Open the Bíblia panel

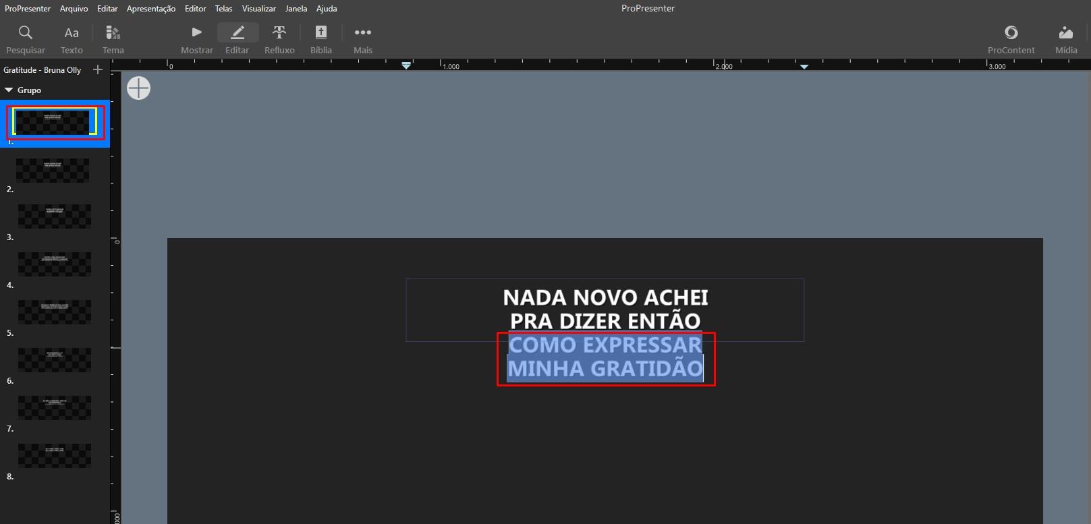321,40
